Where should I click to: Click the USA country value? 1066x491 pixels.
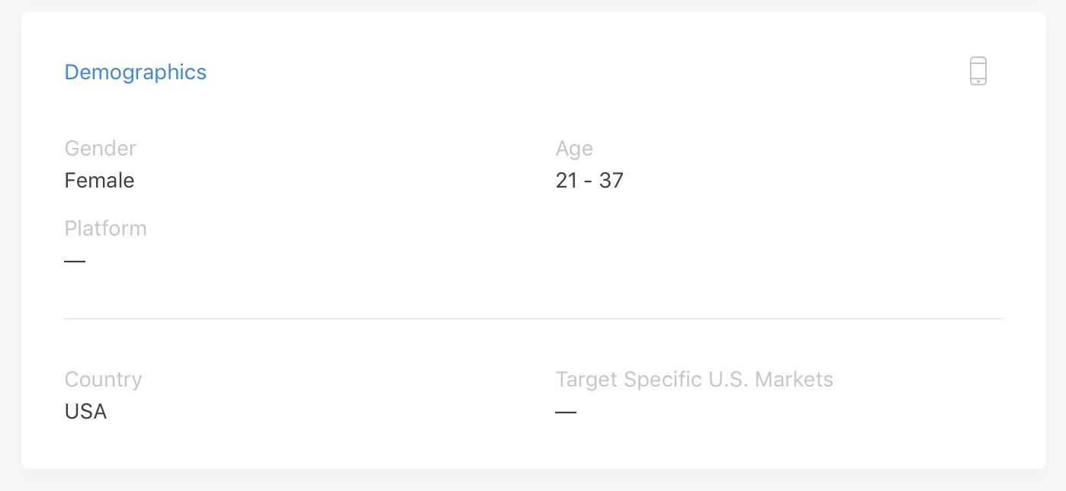(86, 412)
